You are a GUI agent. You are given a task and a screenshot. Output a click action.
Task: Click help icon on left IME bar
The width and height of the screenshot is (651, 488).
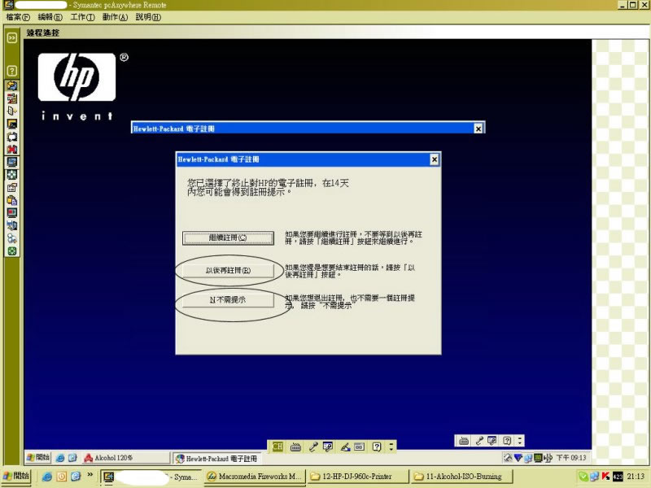[377, 447]
